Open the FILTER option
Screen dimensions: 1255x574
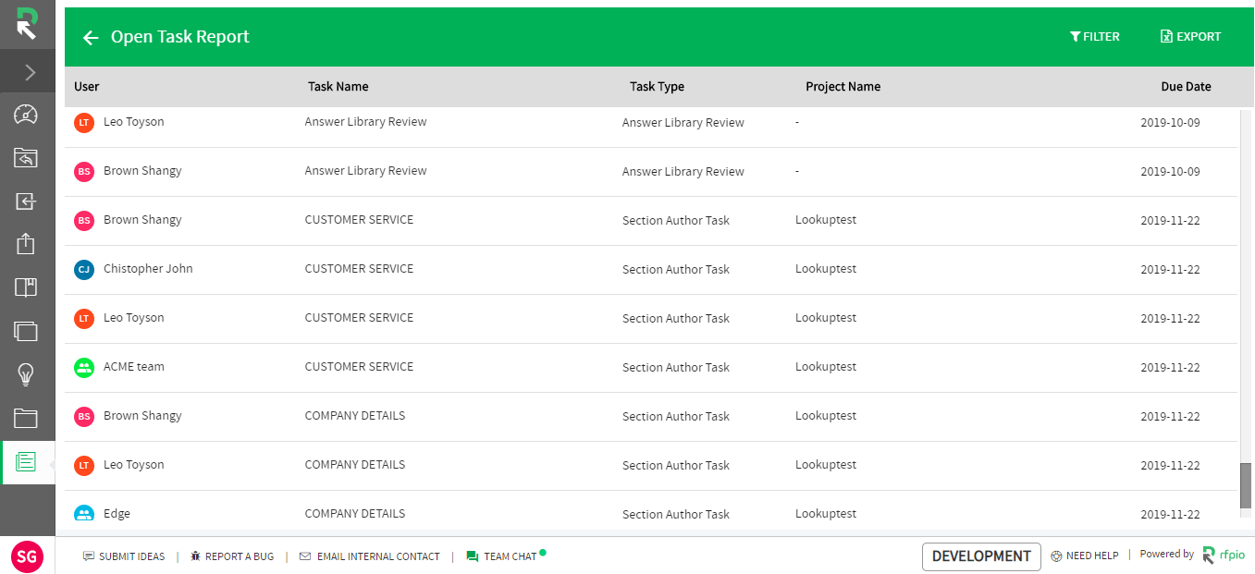pyautogui.click(x=1094, y=37)
